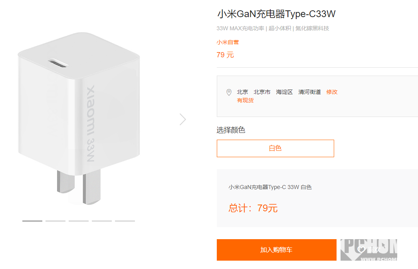Click the 修改 address link
Viewport: 418px width, 269px height.
pyautogui.click(x=332, y=92)
